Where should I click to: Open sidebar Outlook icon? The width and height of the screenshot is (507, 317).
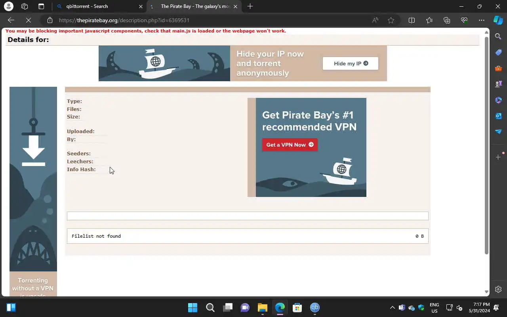pos(498,116)
